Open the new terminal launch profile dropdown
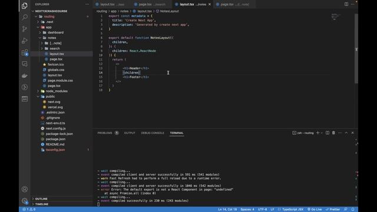 click(322, 133)
